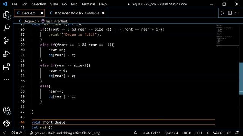Viewport: 243px width, 136px height.
Task: Open the View menu
Action: (54, 4)
